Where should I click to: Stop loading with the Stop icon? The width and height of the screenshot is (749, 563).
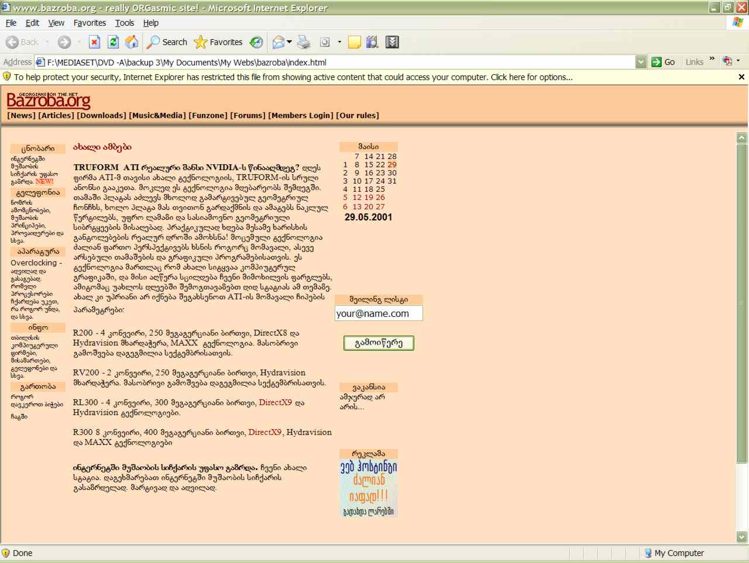(94, 42)
